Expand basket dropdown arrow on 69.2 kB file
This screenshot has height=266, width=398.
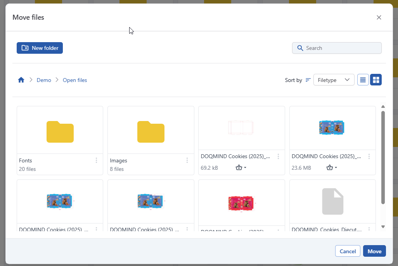coord(245,168)
